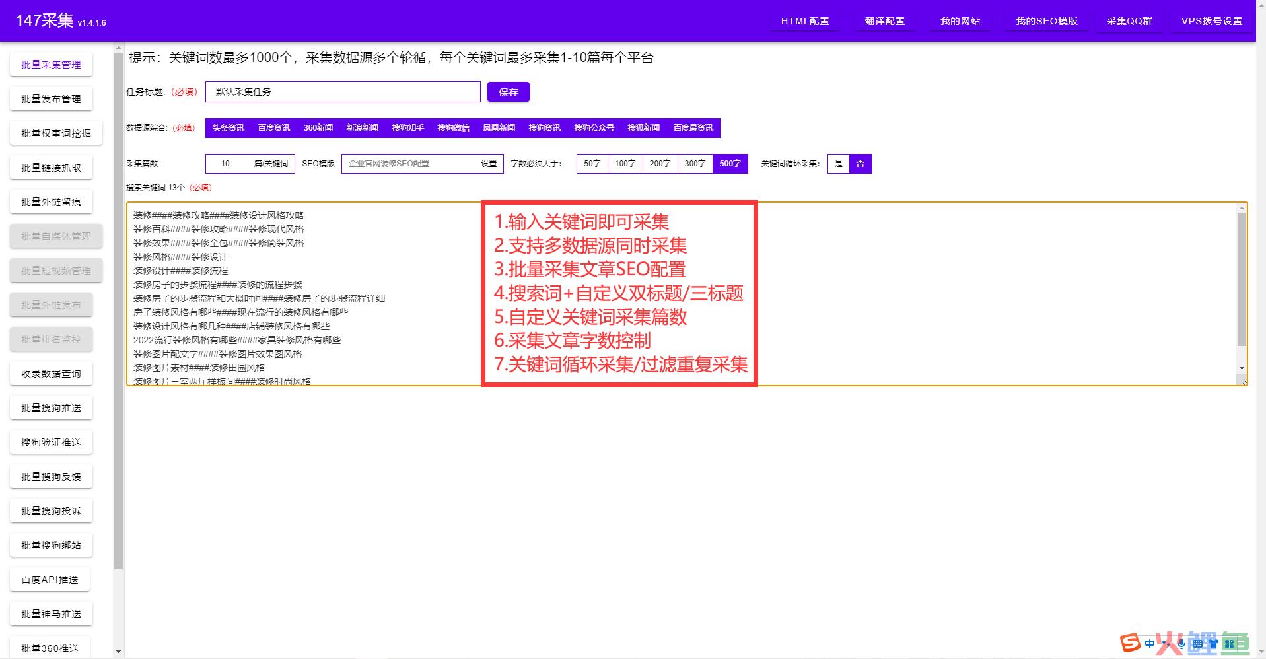Open 收录数据查询 in the sidebar
1266x659 pixels.
click(x=51, y=374)
